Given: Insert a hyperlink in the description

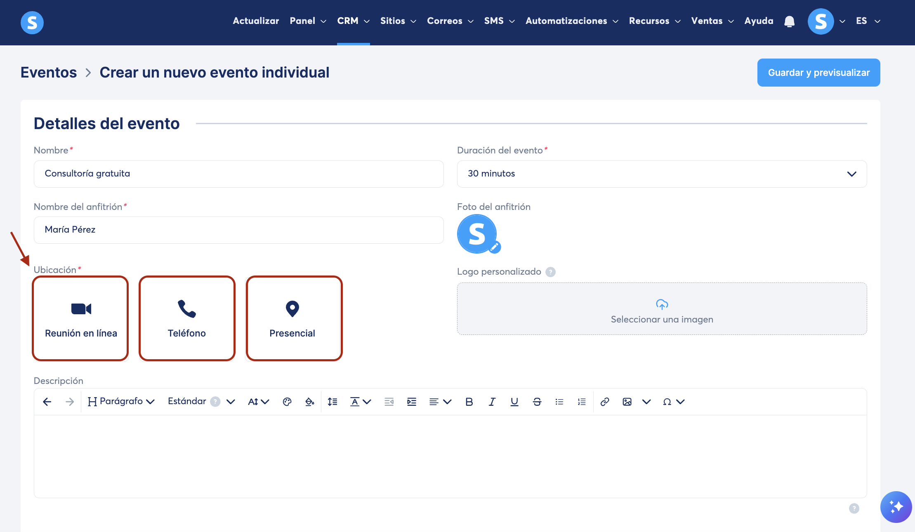Looking at the screenshot, I should (605, 402).
